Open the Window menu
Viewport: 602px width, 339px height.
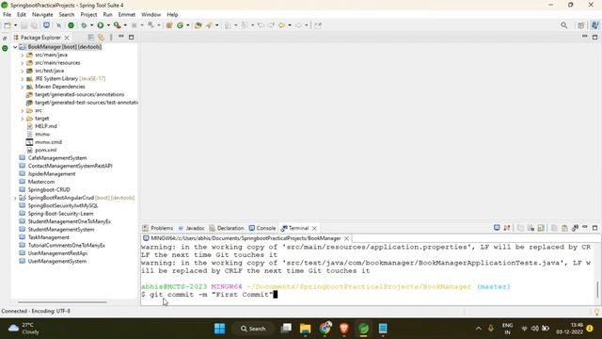pyautogui.click(x=150, y=15)
